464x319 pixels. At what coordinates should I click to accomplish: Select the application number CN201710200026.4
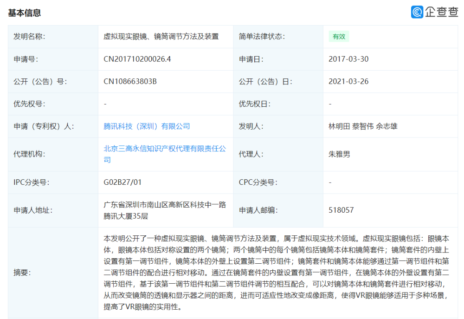[x=137, y=59]
